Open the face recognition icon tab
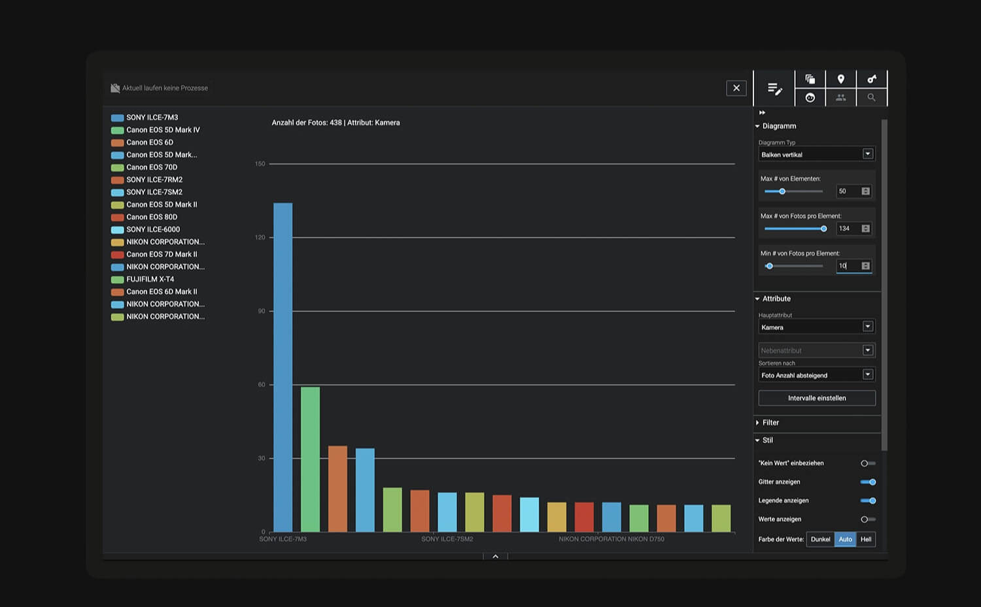 (810, 97)
